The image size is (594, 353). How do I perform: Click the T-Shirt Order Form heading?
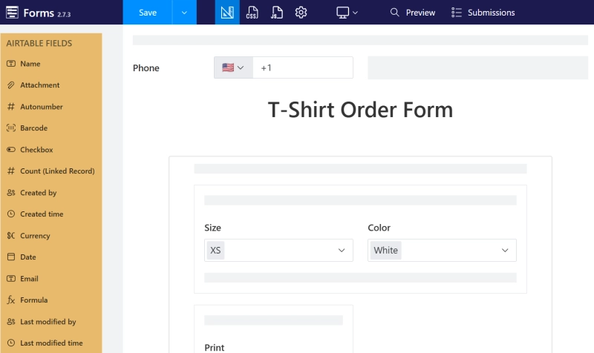pyautogui.click(x=360, y=110)
